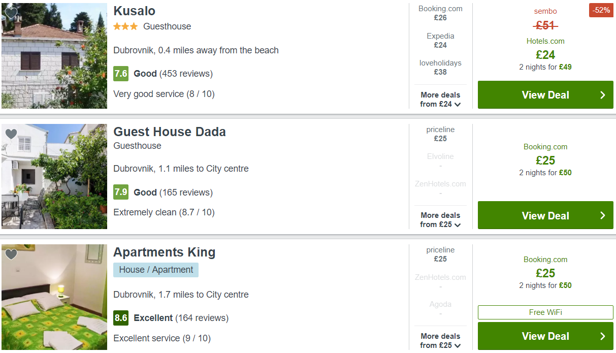The height and width of the screenshot is (353, 616).
Task: Open Kusalo white stone house photo
Action: (x=54, y=56)
